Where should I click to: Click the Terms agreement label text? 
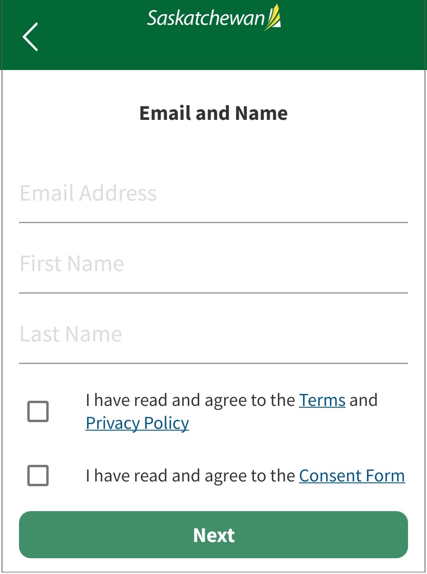click(190, 400)
